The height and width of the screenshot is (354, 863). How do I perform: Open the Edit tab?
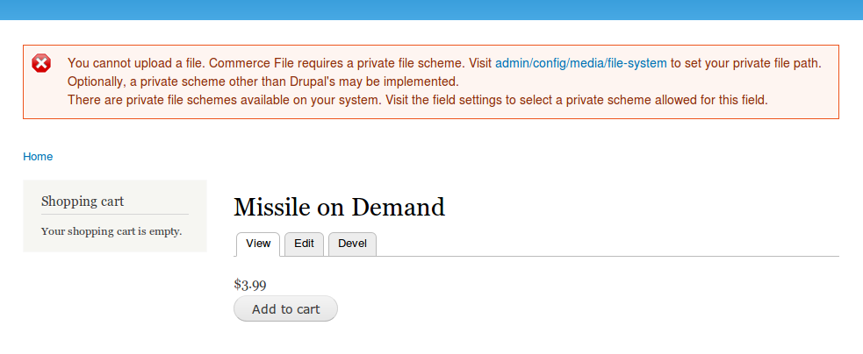(x=304, y=244)
